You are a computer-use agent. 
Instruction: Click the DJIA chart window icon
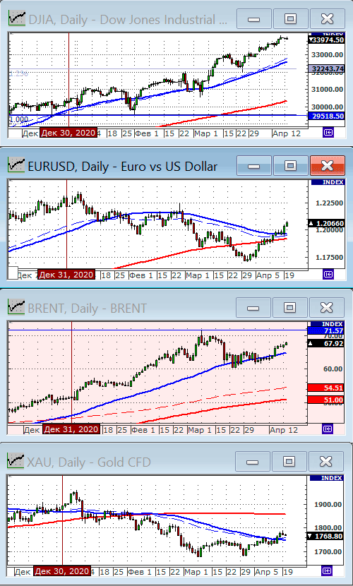[x=16, y=18]
